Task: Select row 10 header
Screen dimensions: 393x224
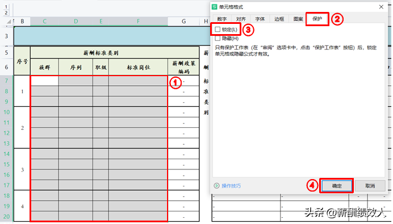Action: click(x=6, y=112)
